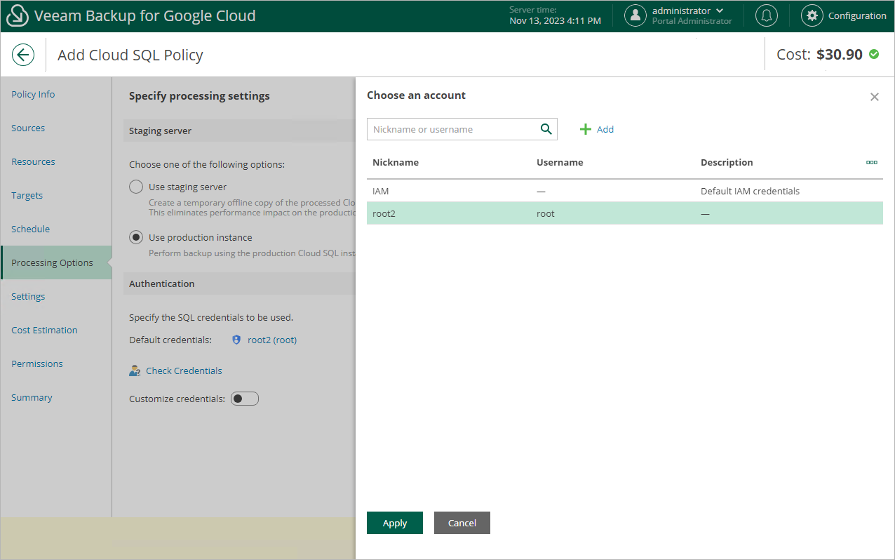The width and height of the screenshot is (895, 560).
Task: Click the green cost status checkmark
Action: (x=874, y=54)
